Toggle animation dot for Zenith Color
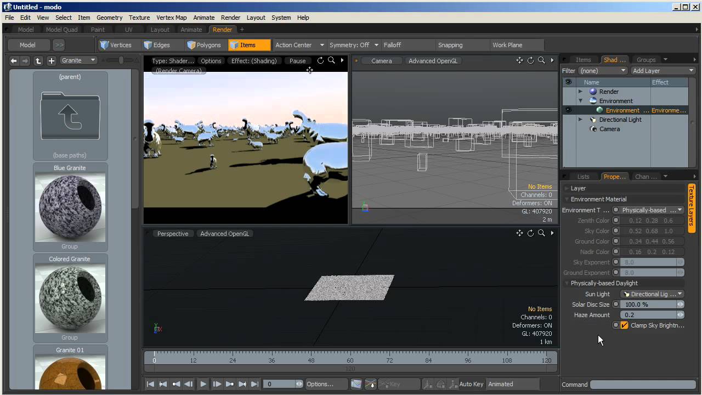Screen dimensions: 702x395 point(616,221)
